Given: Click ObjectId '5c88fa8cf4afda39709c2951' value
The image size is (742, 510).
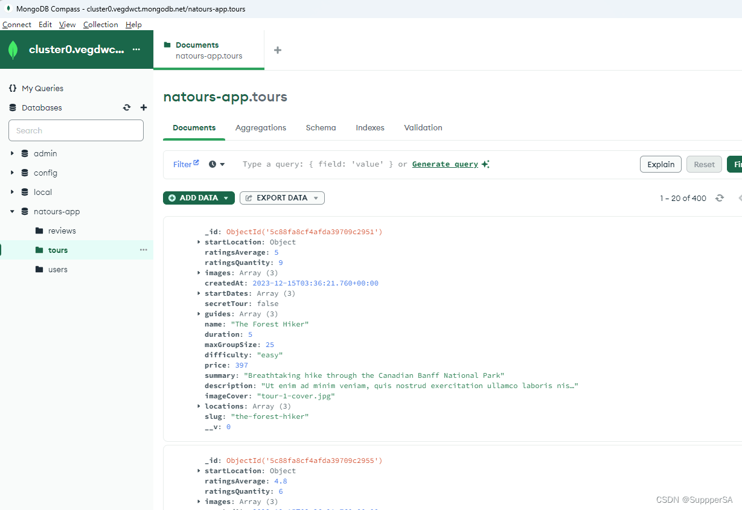Looking at the screenshot, I should [304, 232].
